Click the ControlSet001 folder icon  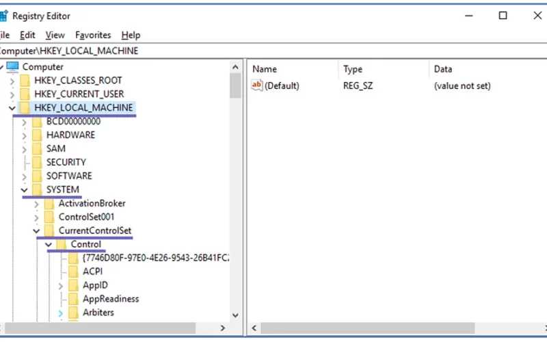(49, 217)
